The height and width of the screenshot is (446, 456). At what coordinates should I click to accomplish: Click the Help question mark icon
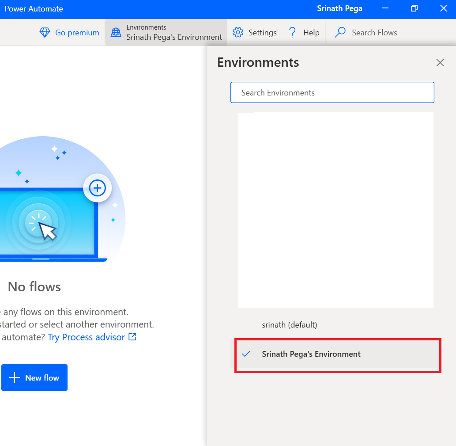pos(292,33)
